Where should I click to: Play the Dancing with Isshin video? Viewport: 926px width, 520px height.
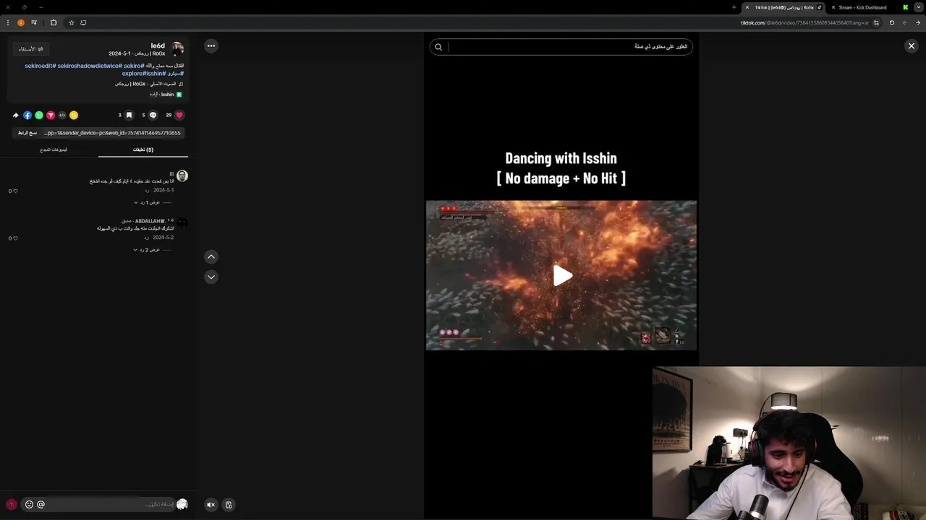tap(562, 275)
